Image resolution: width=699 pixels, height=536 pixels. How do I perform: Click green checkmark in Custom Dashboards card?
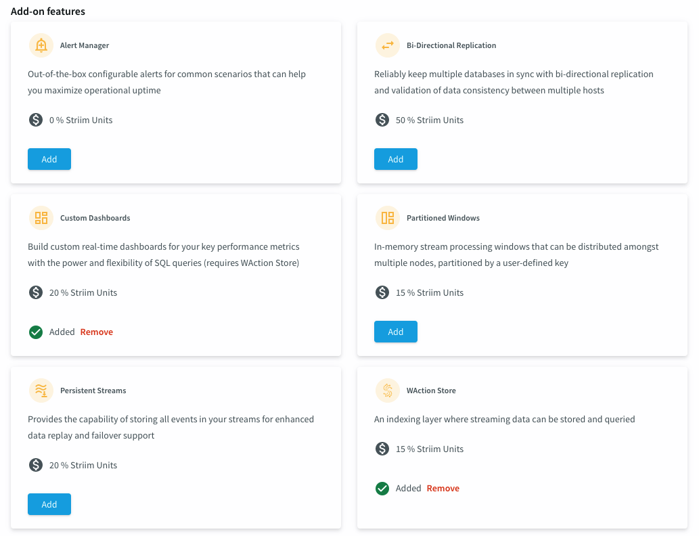tap(36, 332)
